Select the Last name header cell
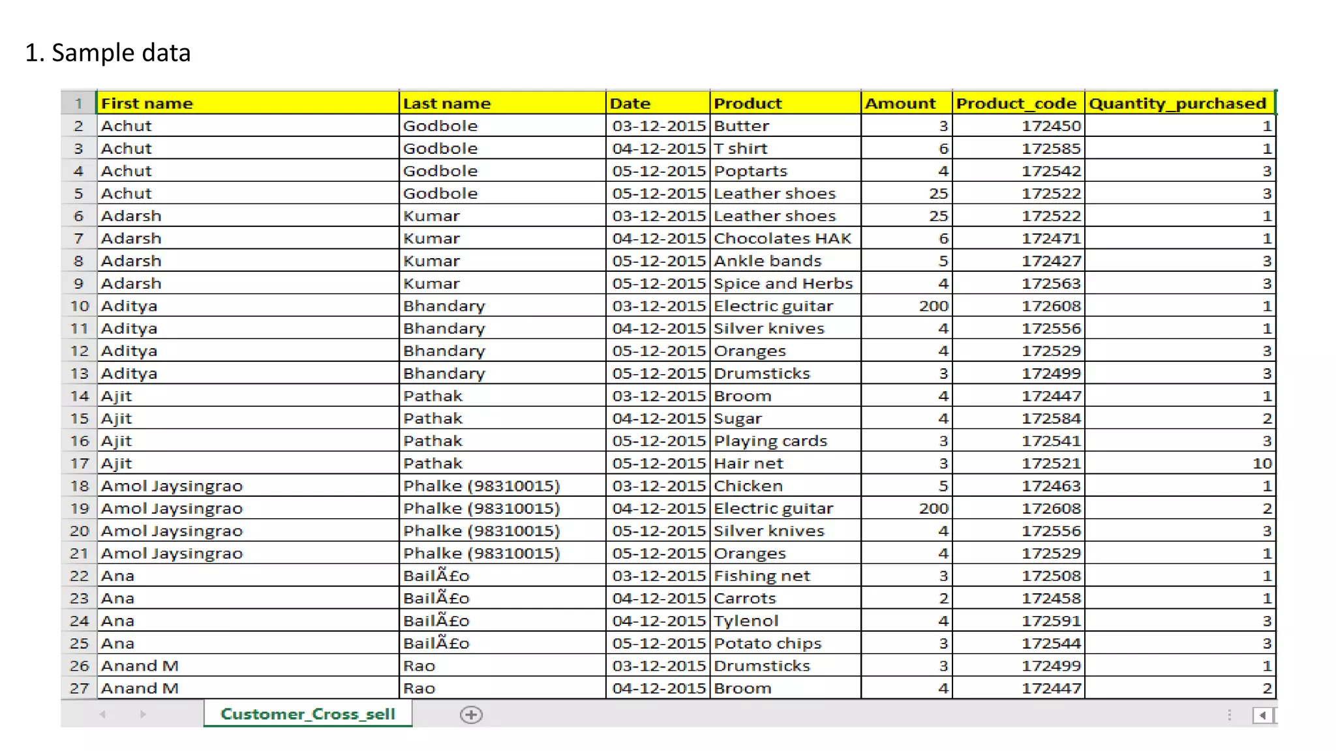 pyautogui.click(x=502, y=103)
